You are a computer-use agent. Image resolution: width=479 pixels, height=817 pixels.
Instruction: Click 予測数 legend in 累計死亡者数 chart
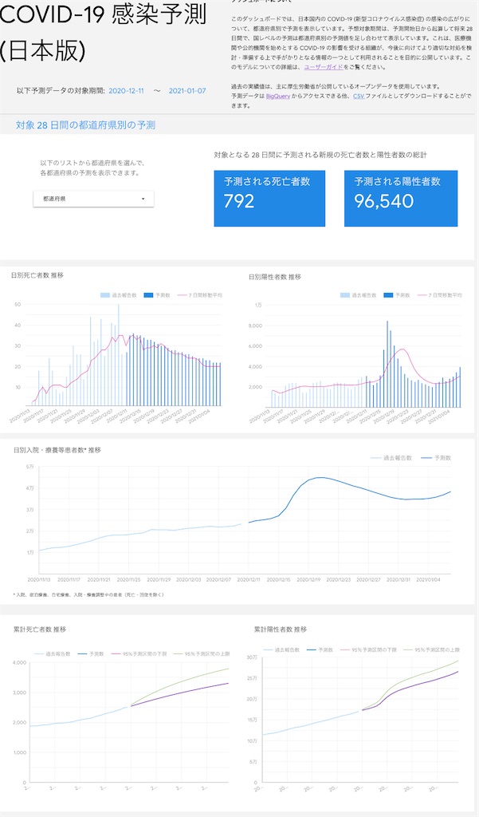tap(91, 654)
